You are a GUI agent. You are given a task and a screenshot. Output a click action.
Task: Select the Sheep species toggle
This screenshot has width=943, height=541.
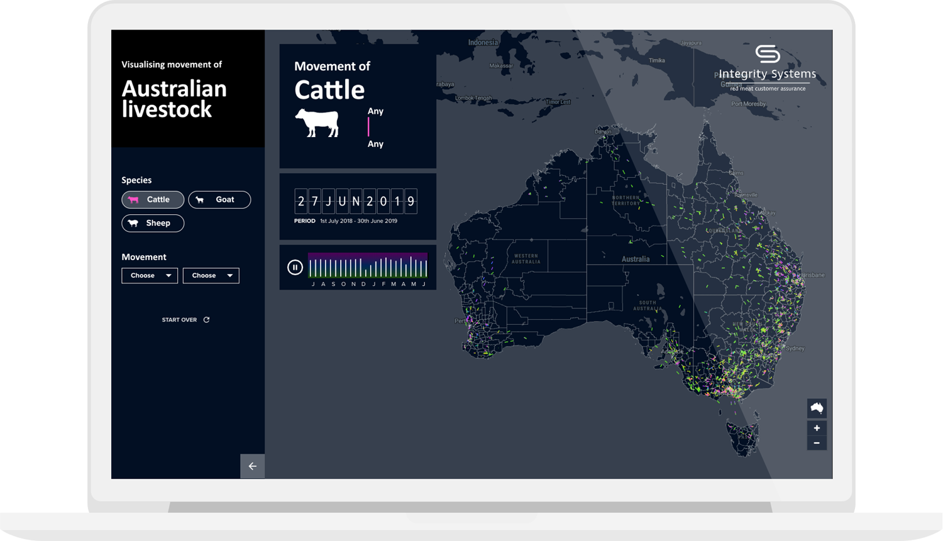[153, 223]
